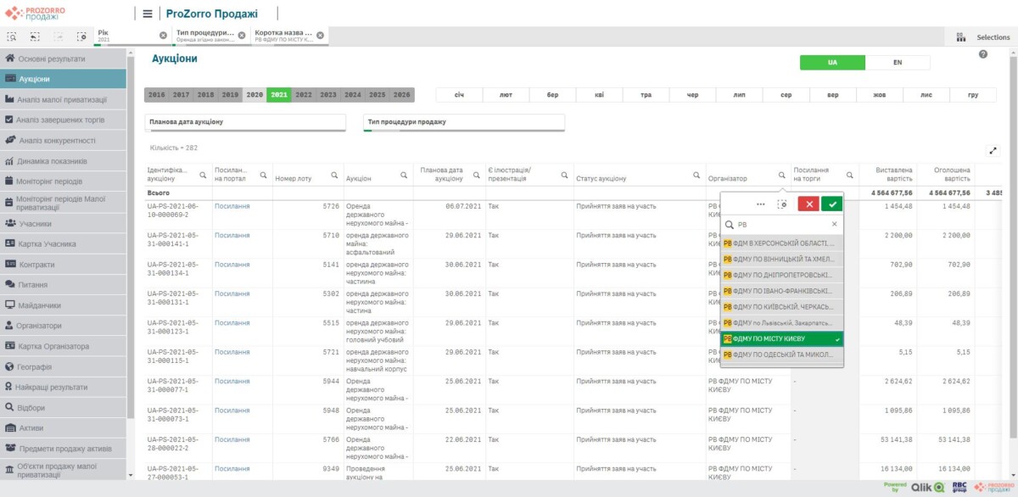Image resolution: width=1018 pixels, height=497 pixels.
Task: Open more options in organizer popup
Action: pyautogui.click(x=760, y=204)
